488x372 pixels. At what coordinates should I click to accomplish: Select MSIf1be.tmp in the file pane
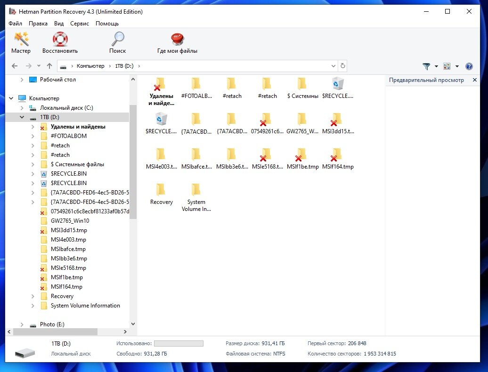(x=302, y=159)
